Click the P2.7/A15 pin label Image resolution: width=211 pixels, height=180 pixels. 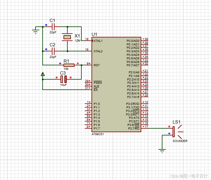[x=133, y=97]
